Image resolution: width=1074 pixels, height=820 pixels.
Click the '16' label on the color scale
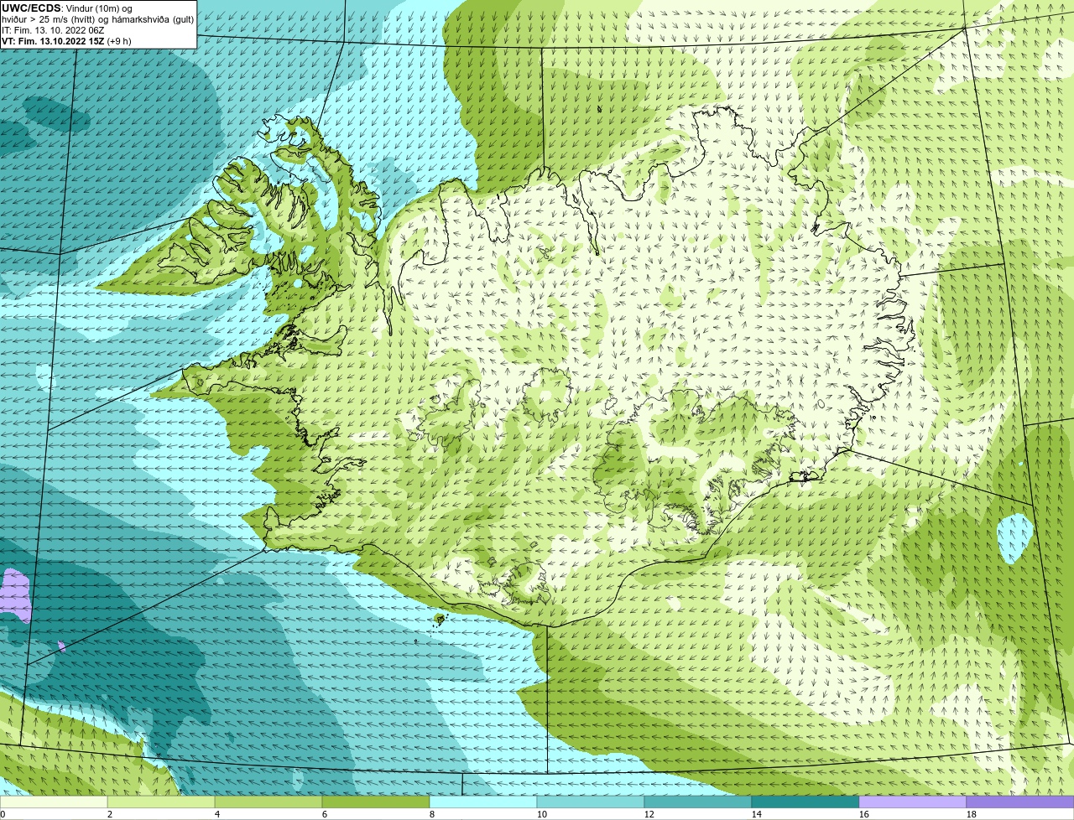click(864, 814)
